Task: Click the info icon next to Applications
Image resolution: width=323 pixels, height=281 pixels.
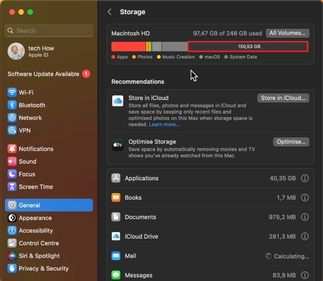Action: click(305, 178)
